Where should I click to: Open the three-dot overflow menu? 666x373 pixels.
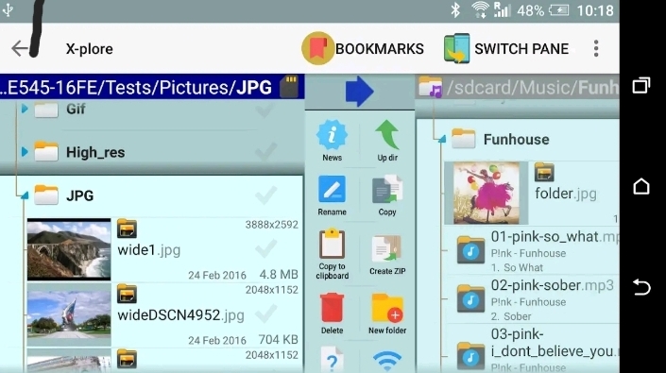point(596,48)
